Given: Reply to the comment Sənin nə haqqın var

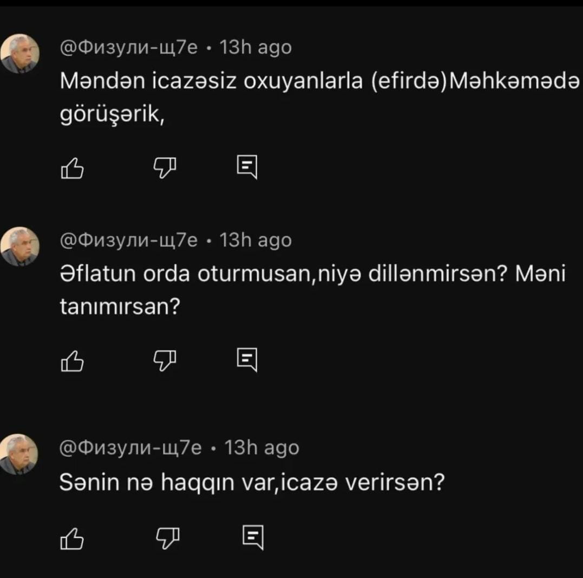Looking at the screenshot, I should click(253, 537).
